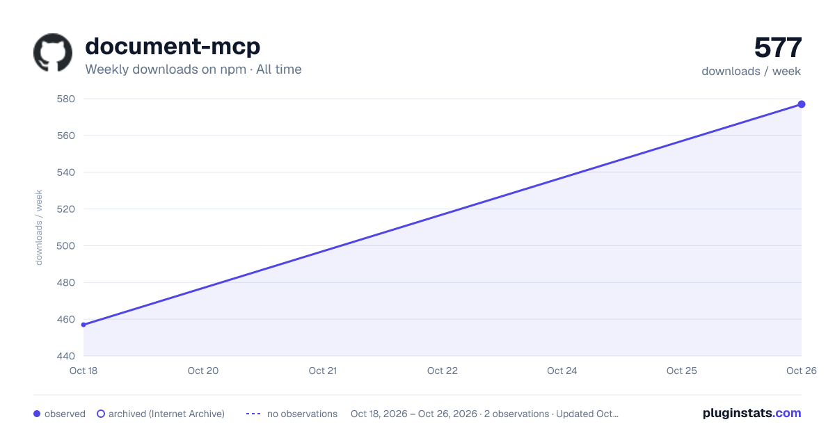
Task: Click the x-axis label Oct 18
Action: coord(83,371)
